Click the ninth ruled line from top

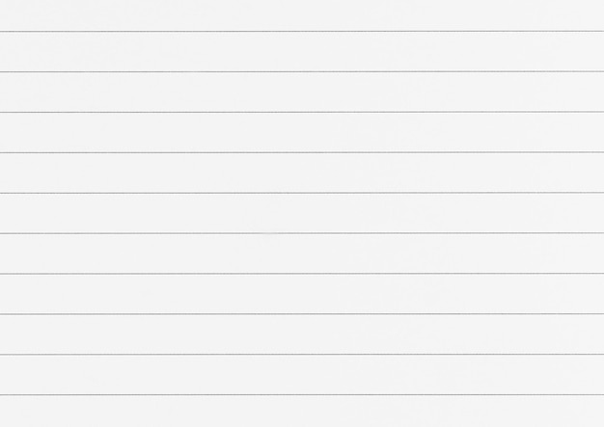click(x=302, y=355)
